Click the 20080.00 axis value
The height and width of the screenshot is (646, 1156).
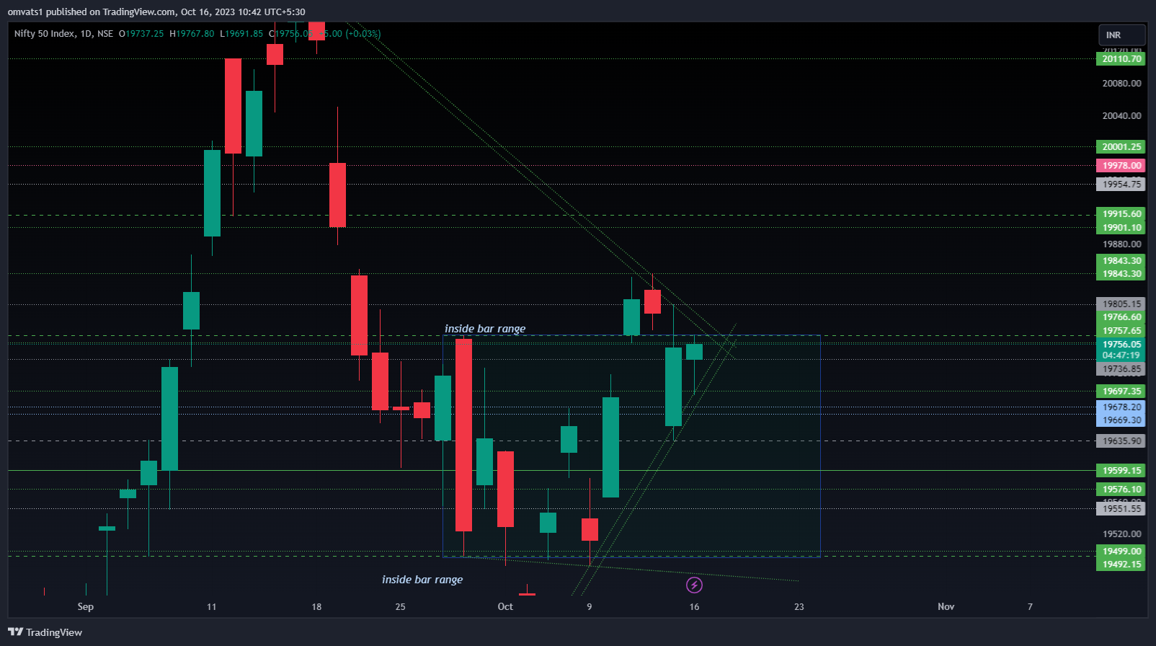click(x=1121, y=84)
